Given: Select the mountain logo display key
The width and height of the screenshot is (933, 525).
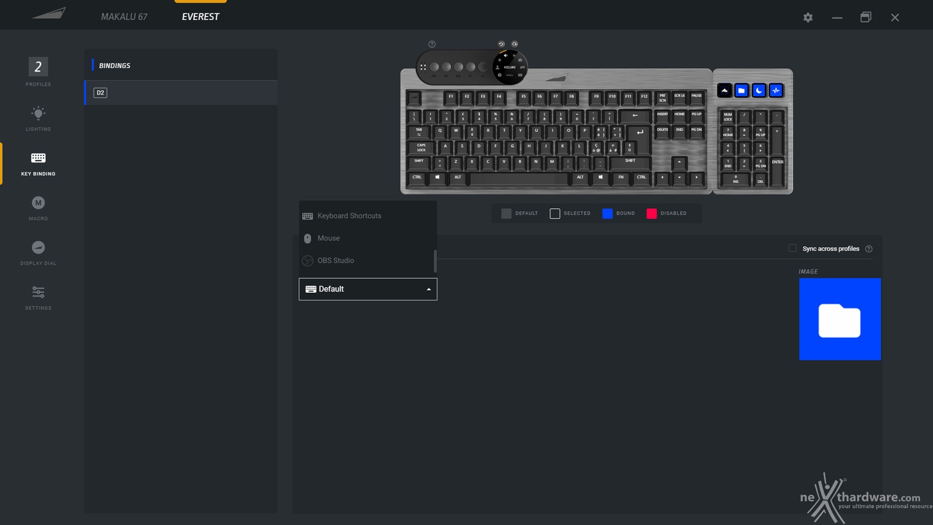Looking at the screenshot, I should [x=724, y=90].
